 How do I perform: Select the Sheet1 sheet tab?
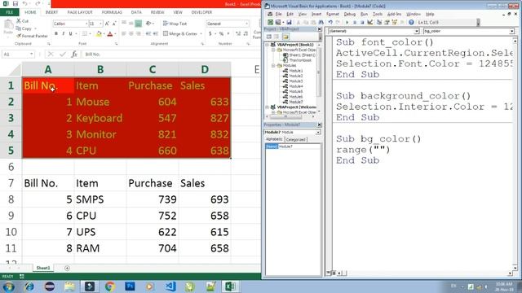43,268
